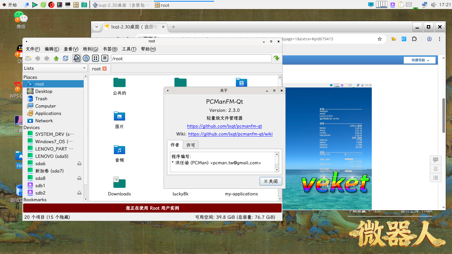Switch file manager to icon view

[95, 58]
